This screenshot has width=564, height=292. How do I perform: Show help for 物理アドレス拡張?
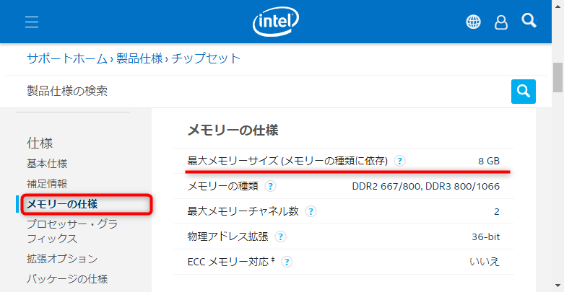click(280, 236)
